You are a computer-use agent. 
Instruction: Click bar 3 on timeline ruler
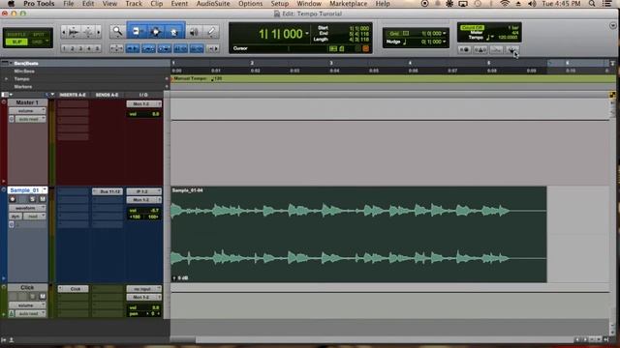click(331, 63)
